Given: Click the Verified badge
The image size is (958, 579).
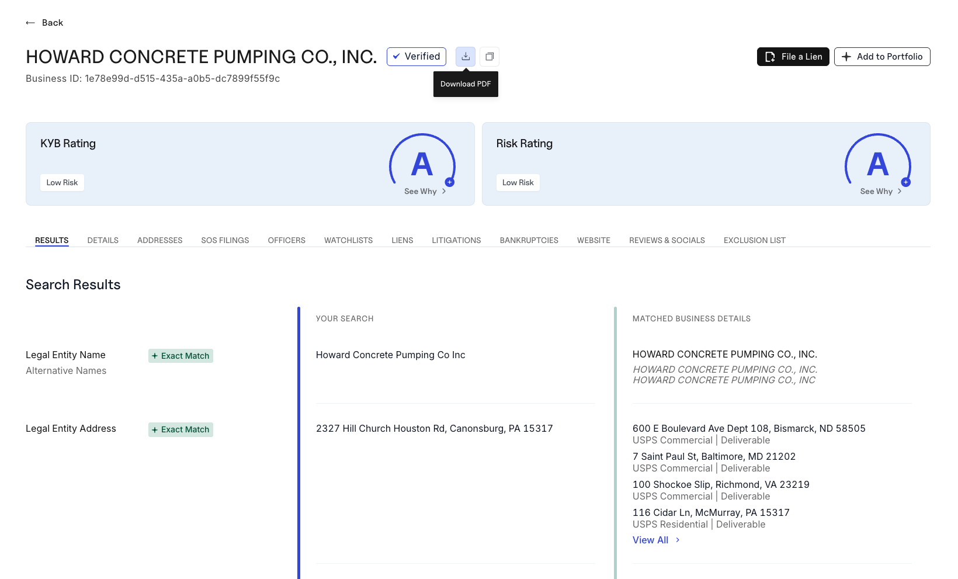Looking at the screenshot, I should click(x=416, y=57).
